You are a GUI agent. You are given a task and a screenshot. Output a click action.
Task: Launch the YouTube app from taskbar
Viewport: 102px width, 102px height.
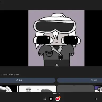click(x=58, y=99)
